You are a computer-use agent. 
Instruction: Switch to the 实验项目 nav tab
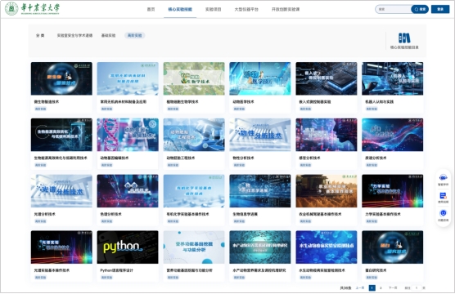[214, 9]
